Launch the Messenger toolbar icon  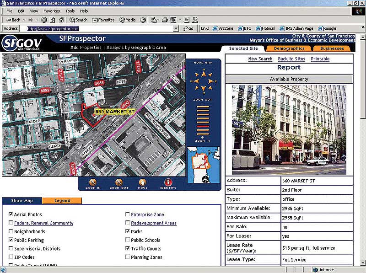pyautogui.click(x=195, y=20)
